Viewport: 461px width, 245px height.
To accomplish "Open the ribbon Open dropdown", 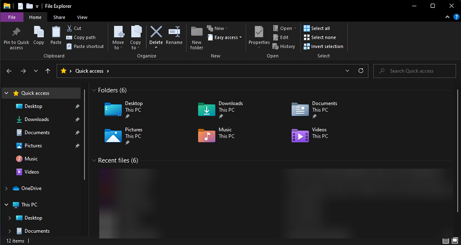I will [285, 28].
